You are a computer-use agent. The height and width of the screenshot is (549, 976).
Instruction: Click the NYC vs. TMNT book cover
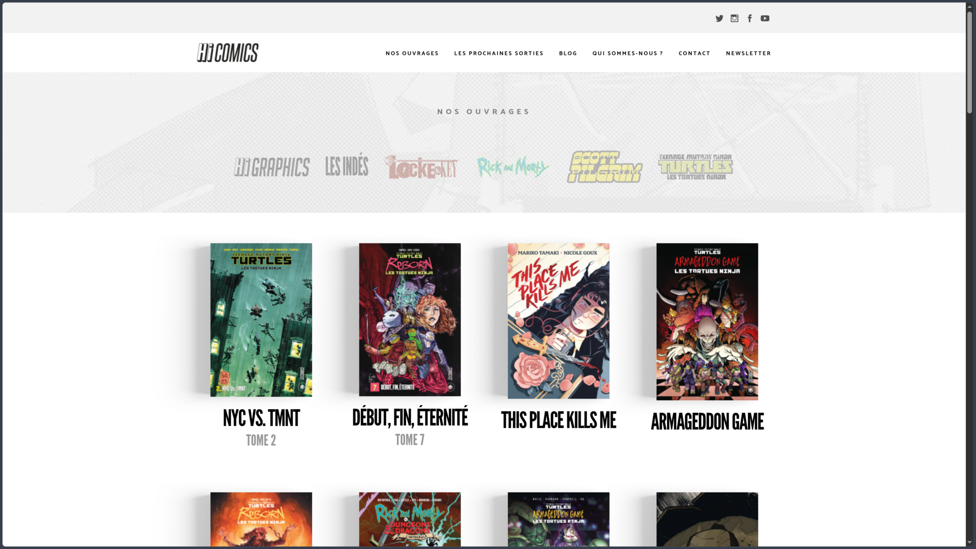[x=261, y=320]
